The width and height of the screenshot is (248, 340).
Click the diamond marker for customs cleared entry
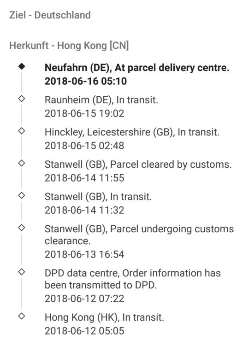(22, 163)
